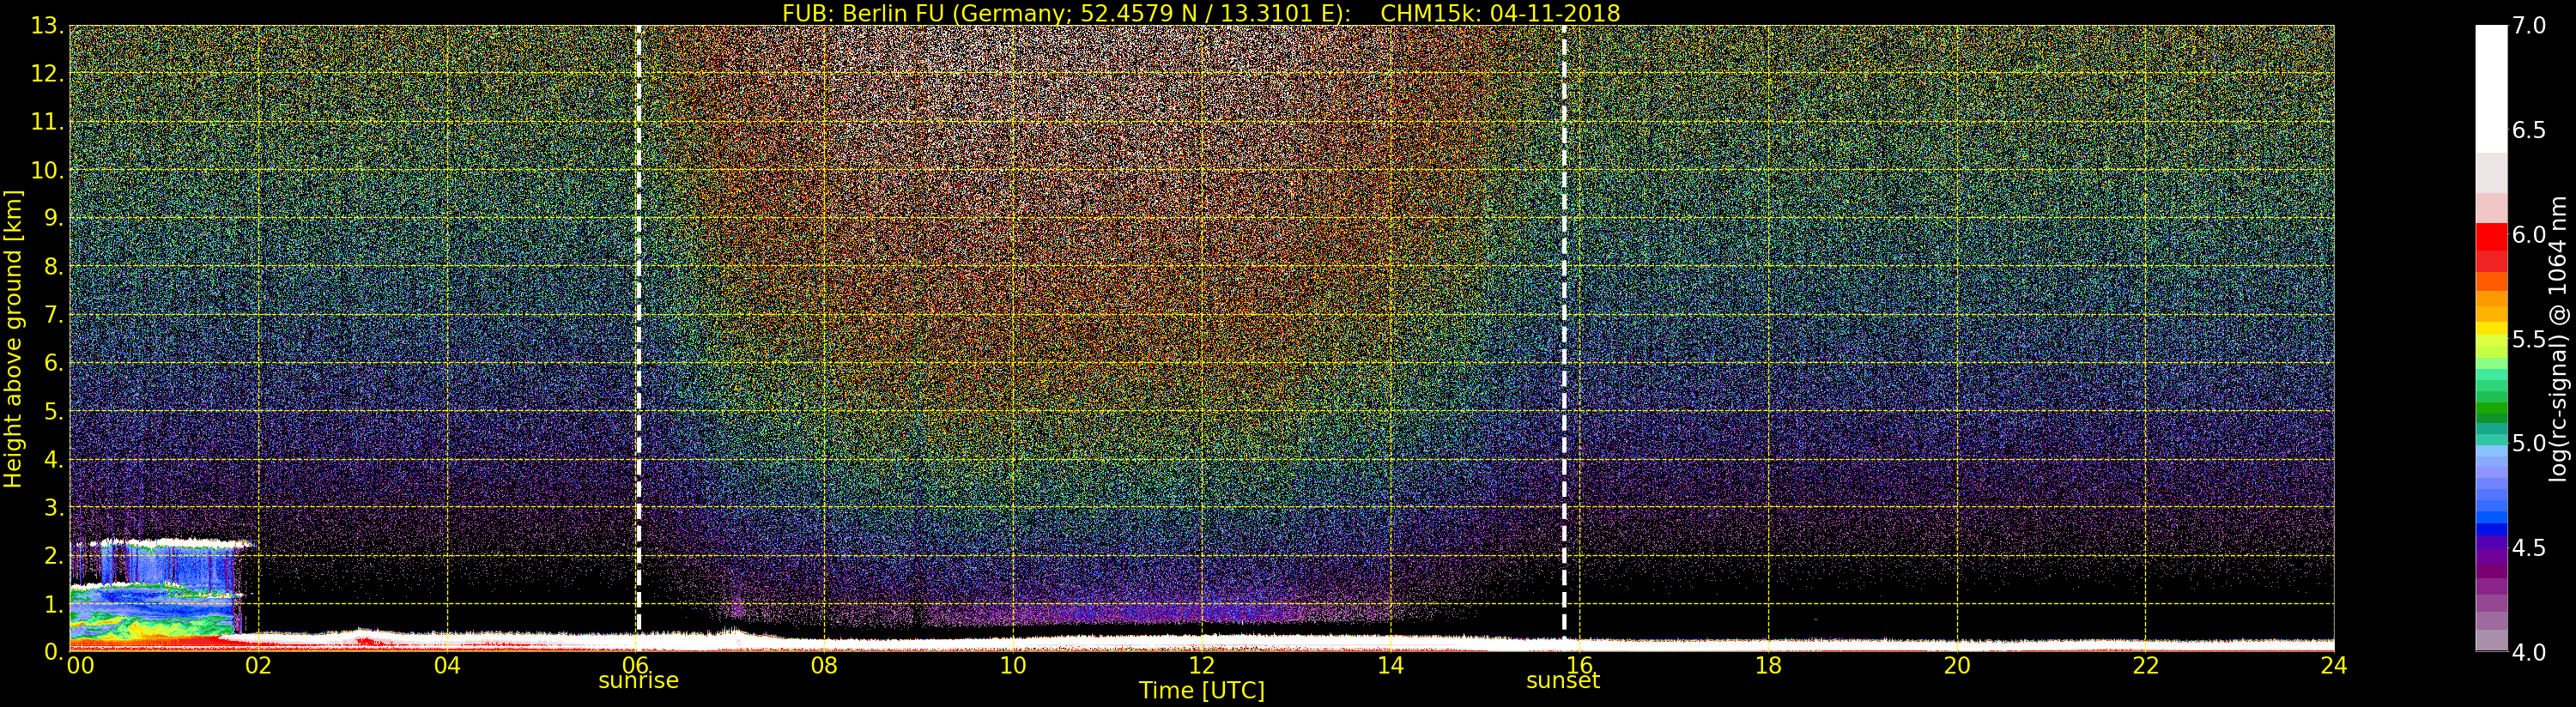
Task: Click the 'sunset' label below the time axis
Action: coord(1563,681)
